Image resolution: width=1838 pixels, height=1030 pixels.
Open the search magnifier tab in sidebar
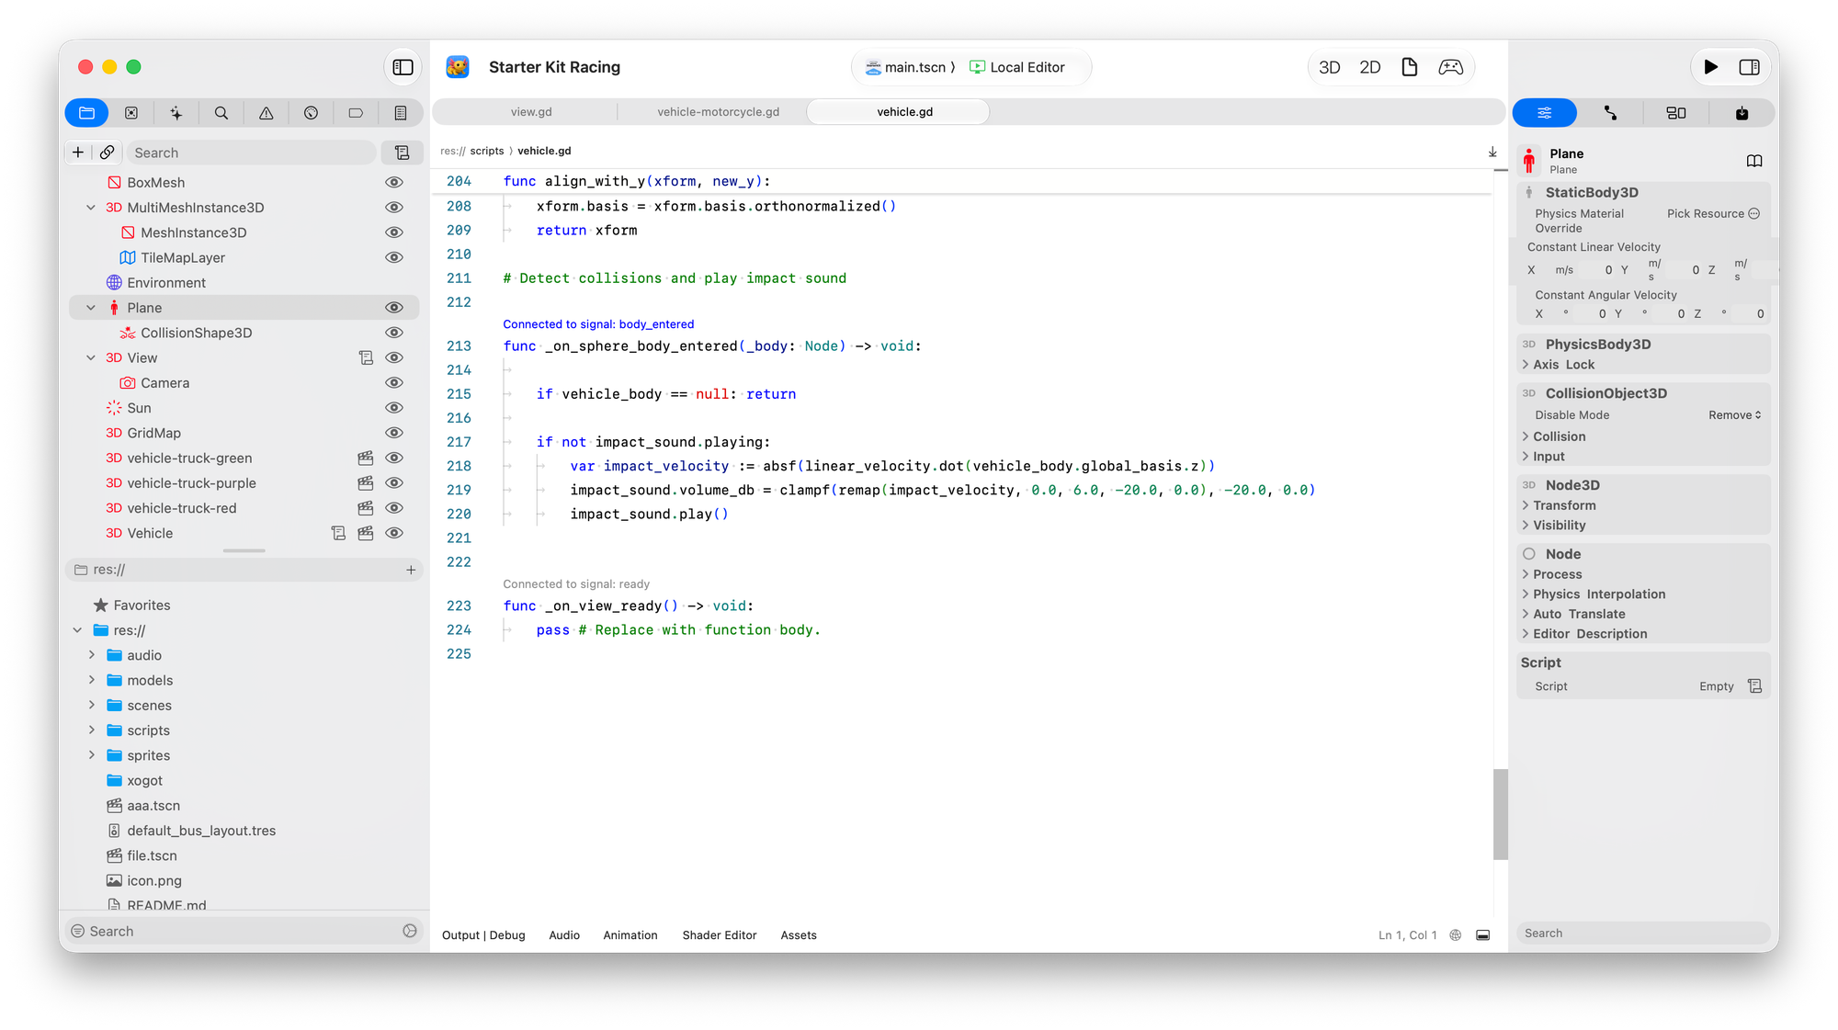[x=221, y=113]
